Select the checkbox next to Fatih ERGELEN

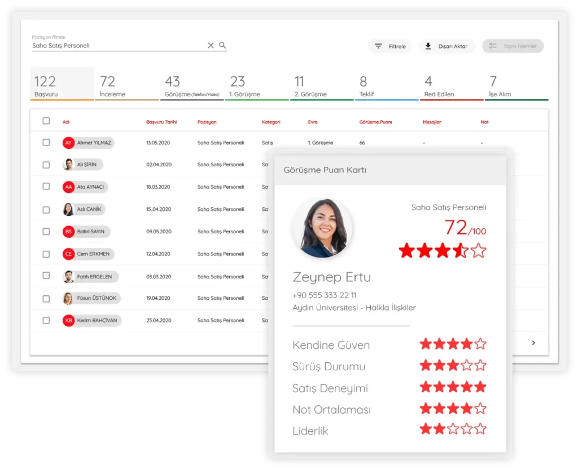46,276
